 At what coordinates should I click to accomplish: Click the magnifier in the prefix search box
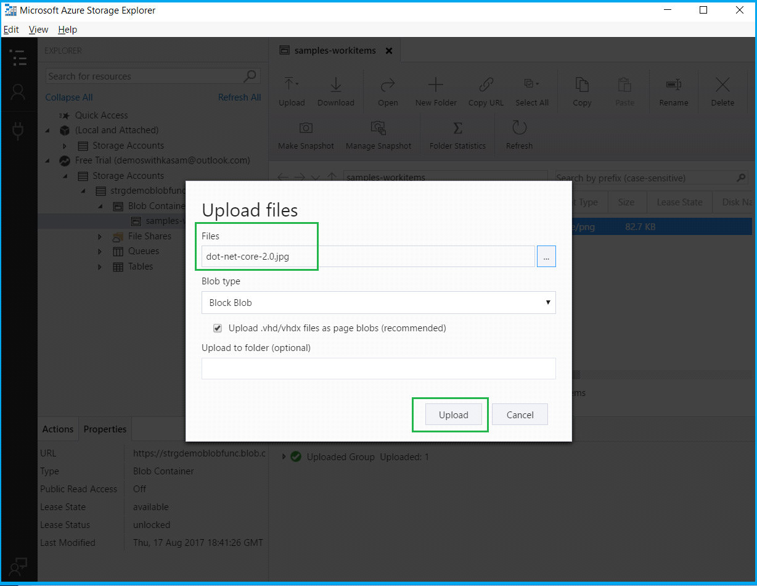click(742, 178)
